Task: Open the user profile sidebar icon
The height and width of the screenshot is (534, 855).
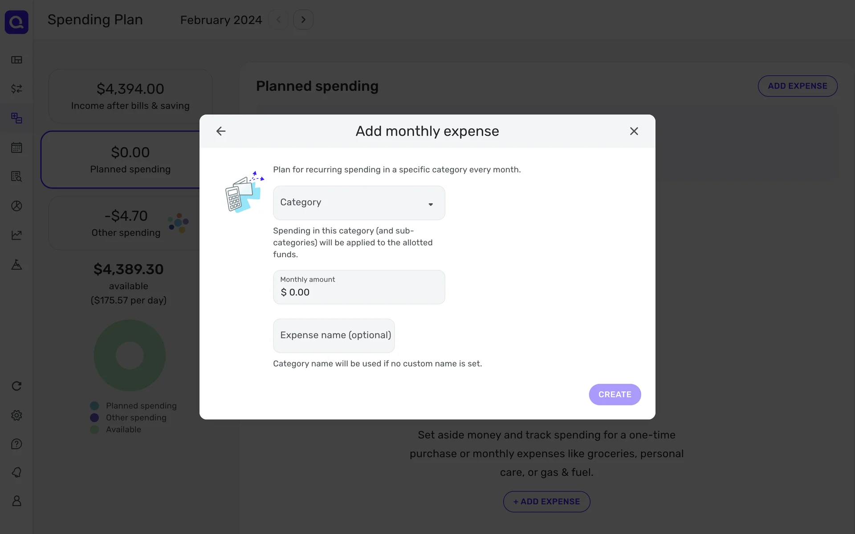Action: [16, 501]
